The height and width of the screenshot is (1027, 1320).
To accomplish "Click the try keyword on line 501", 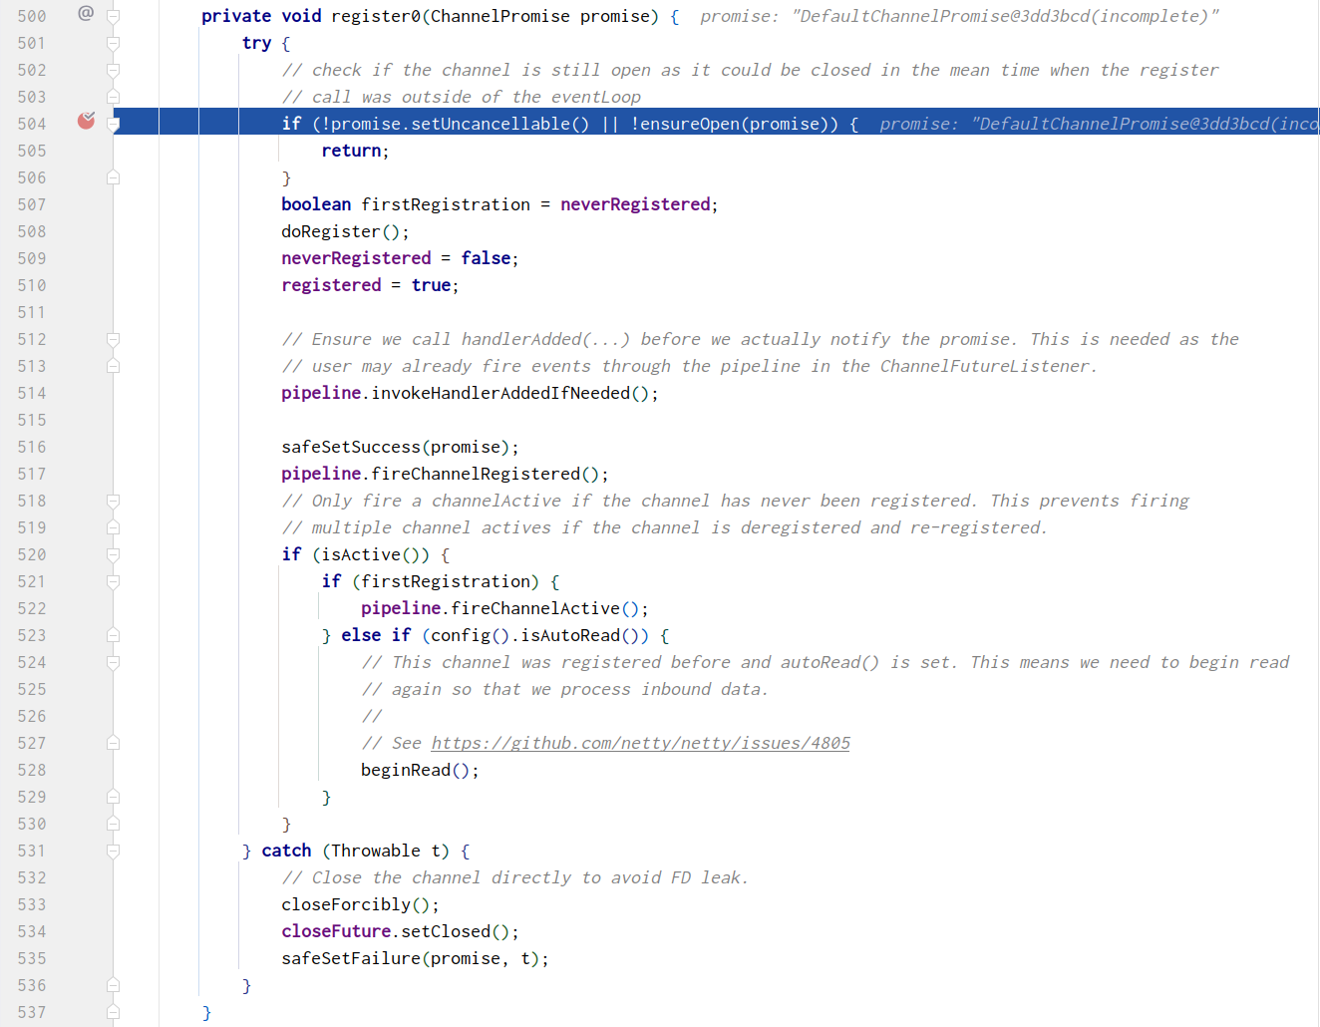I will coord(256,43).
